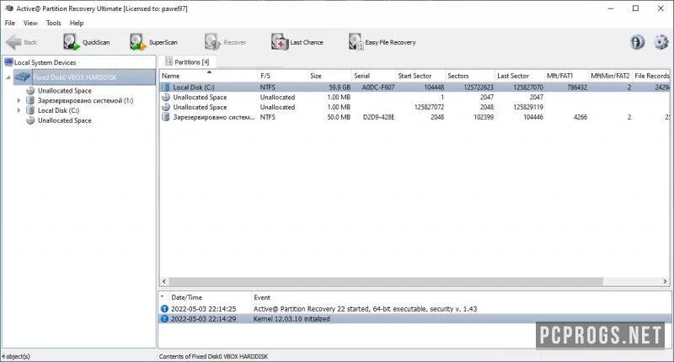The width and height of the screenshot is (674, 362).
Task: Click serial A0DC-F607 cell
Action: [378, 88]
